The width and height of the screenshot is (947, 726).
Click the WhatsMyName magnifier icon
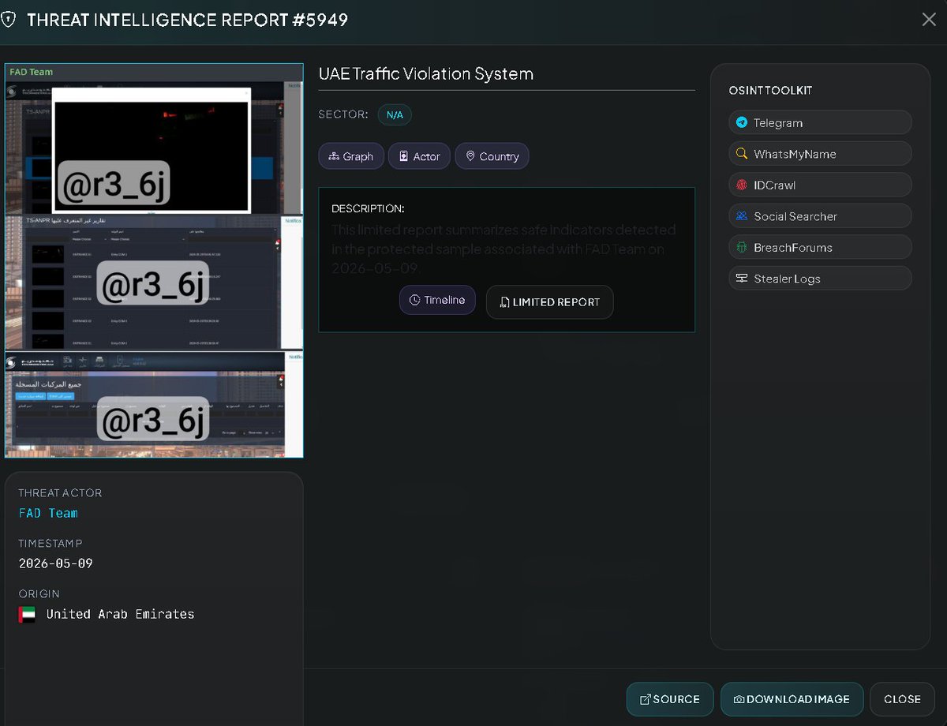pyautogui.click(x=742, y=154)
